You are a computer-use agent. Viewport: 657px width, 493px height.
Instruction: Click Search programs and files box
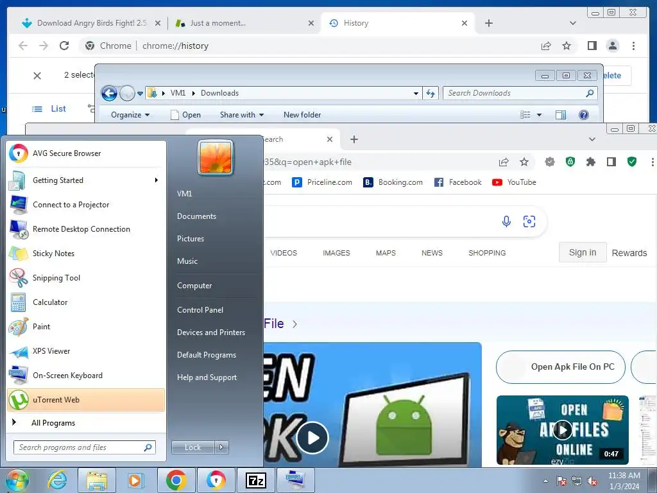click(85, 447)
